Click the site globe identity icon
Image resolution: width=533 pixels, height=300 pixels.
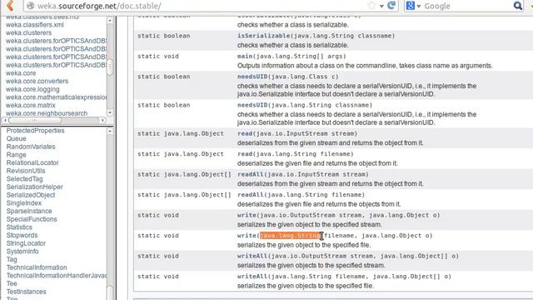pos(31,6)
